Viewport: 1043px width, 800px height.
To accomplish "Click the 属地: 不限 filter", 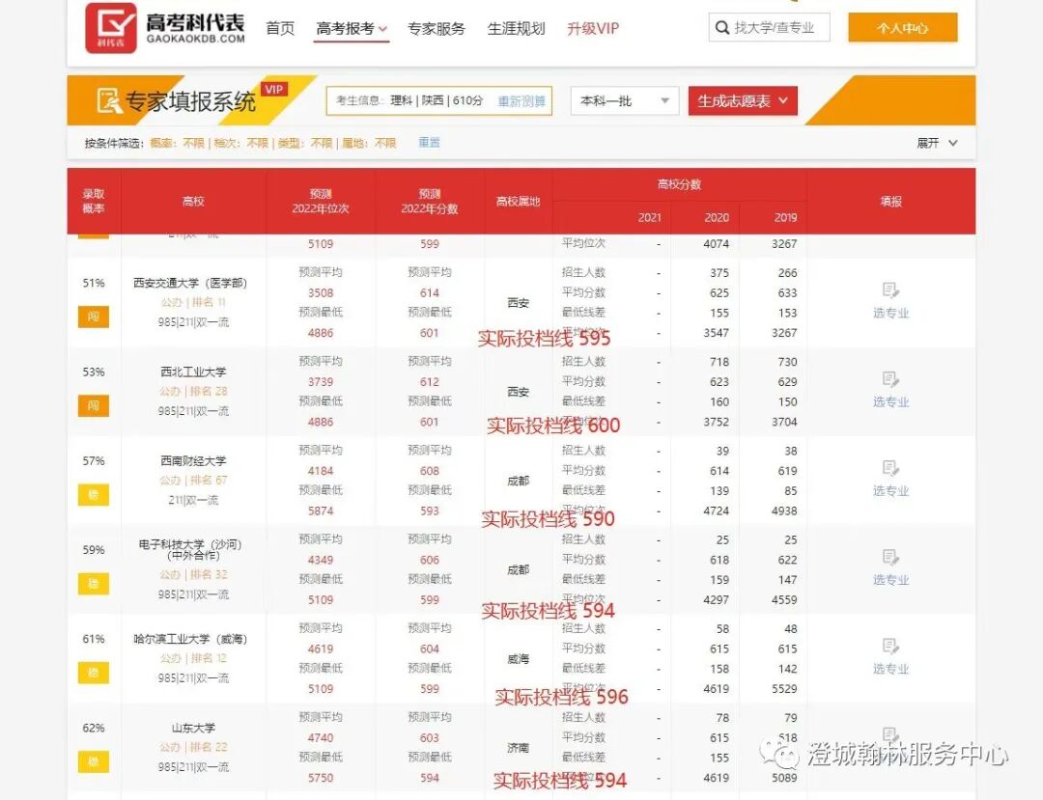I will 369,143.
